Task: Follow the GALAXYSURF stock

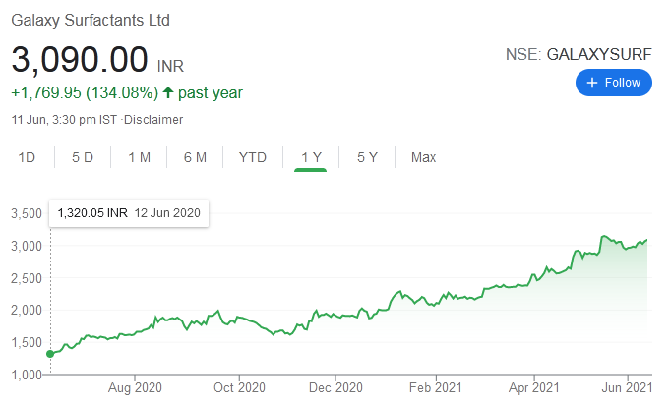Action: click(613, 83)
